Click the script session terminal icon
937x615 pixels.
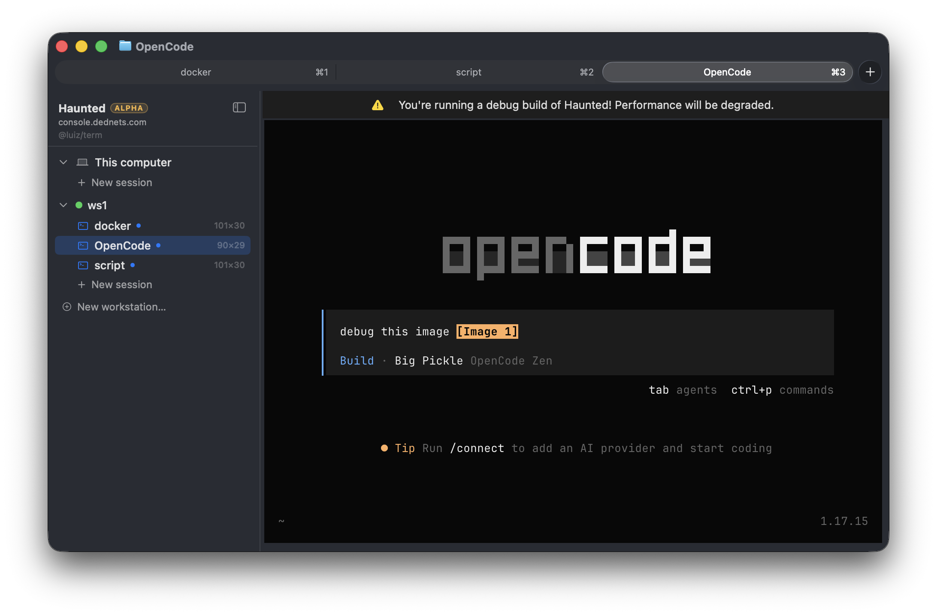[x=83, y=265]
